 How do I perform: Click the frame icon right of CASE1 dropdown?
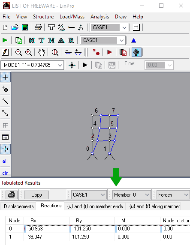pyautogui.click(x=136, y=27)
